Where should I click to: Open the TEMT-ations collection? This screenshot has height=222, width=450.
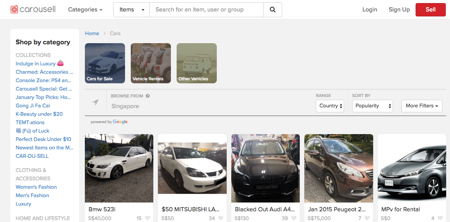(x=30, y=123)
